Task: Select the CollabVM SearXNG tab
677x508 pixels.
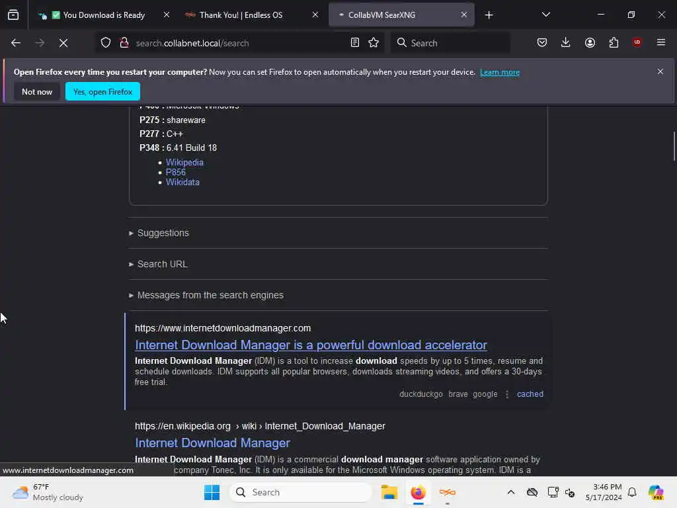Action: click(x=401, y=15)
